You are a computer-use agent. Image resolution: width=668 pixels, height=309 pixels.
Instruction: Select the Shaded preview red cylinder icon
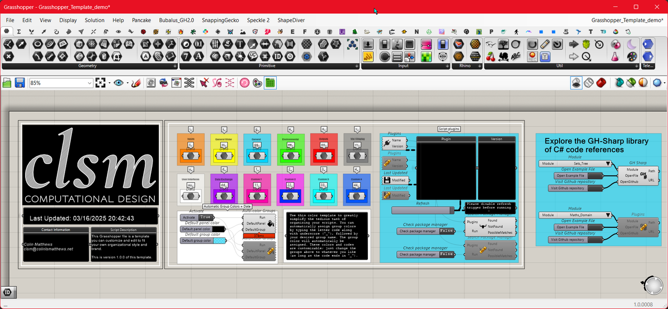pos(601,83)
